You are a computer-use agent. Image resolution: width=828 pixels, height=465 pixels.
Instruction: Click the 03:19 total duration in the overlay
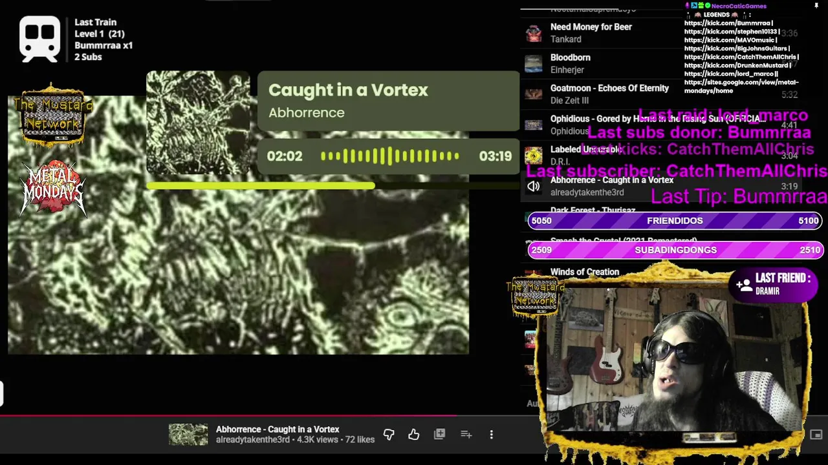tap(495, 156)
